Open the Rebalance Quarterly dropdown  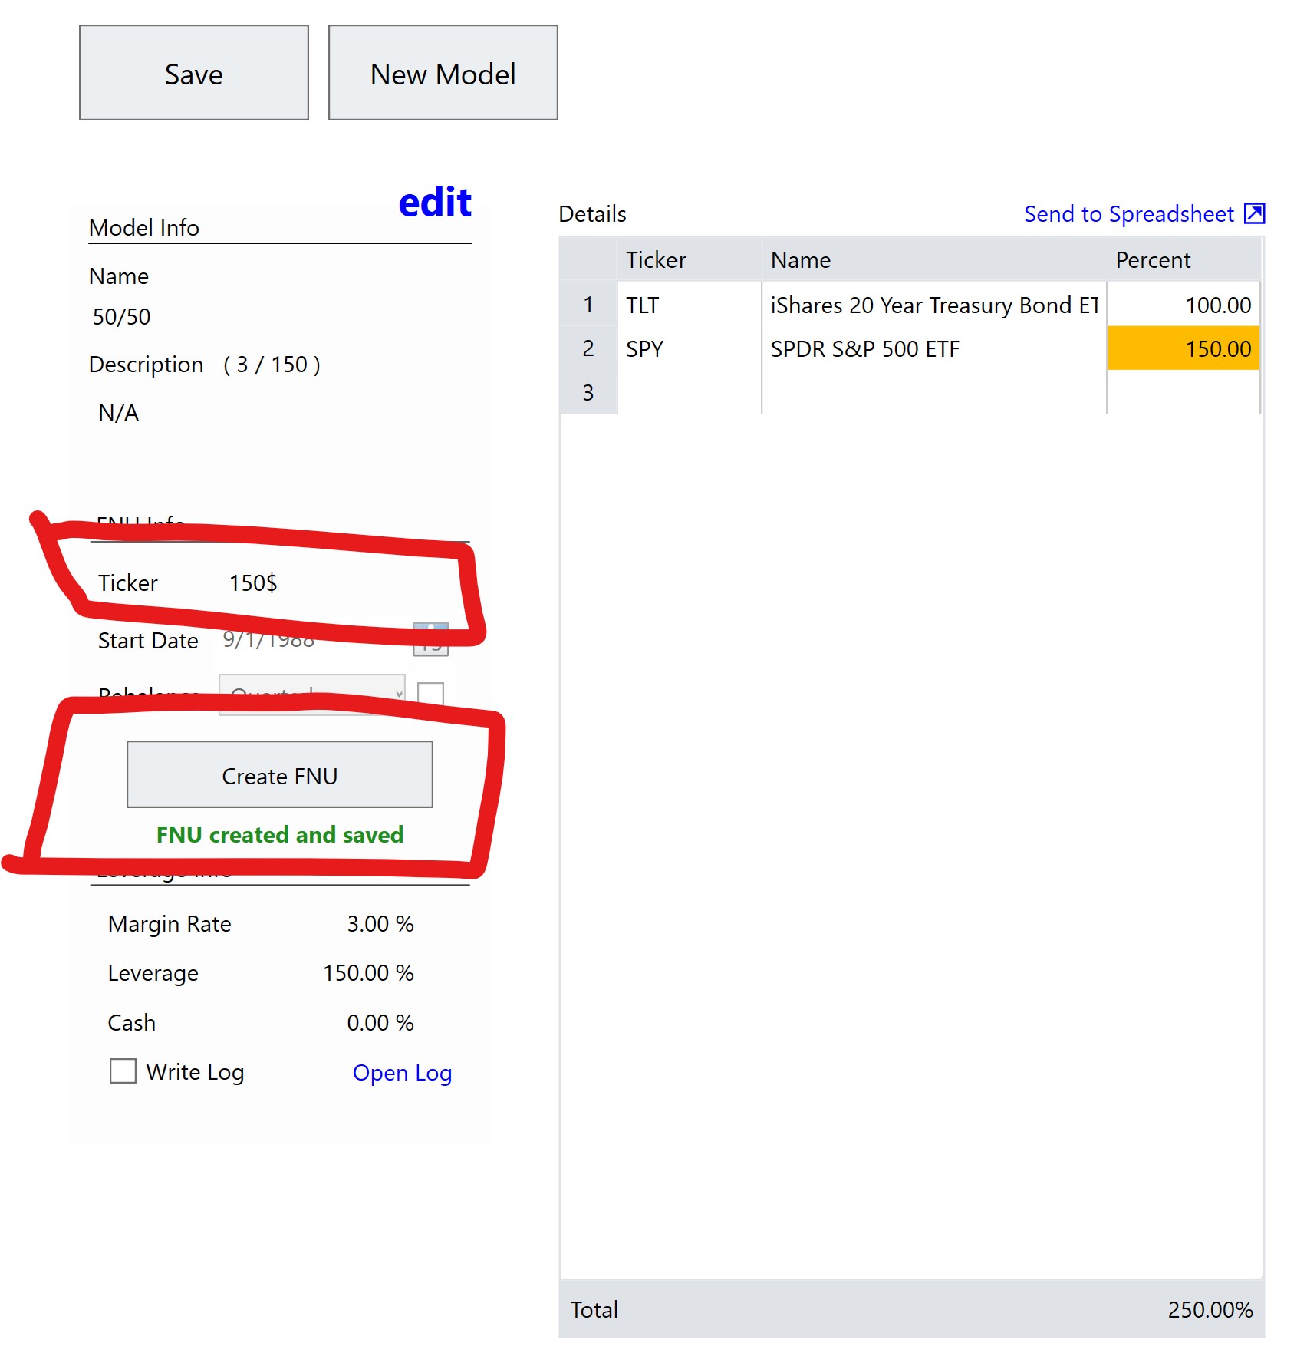point(312,693)
